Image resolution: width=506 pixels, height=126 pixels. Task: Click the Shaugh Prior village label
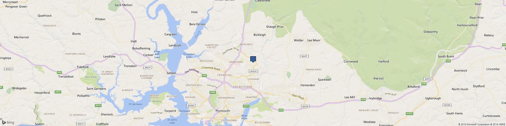click(275, 27)
